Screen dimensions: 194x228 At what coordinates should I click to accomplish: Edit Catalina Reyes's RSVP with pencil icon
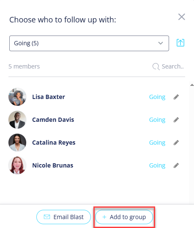pyautogui.click(x=176, y=143)
